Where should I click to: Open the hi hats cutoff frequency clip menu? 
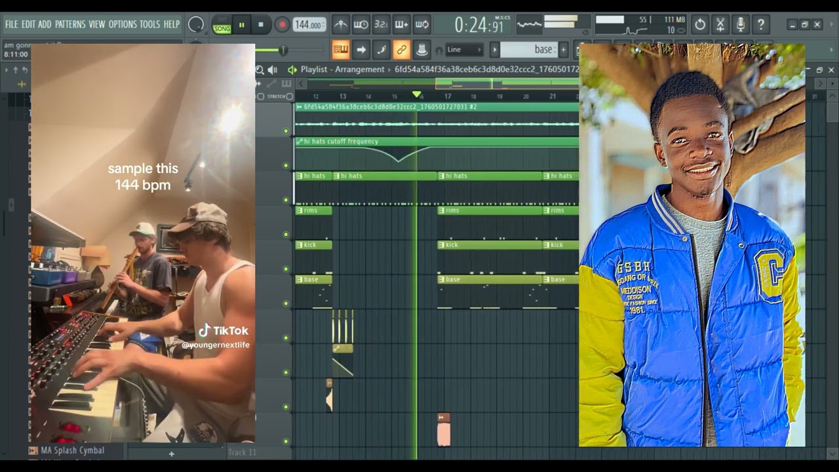pyautogui.click(x=300, y=141)
